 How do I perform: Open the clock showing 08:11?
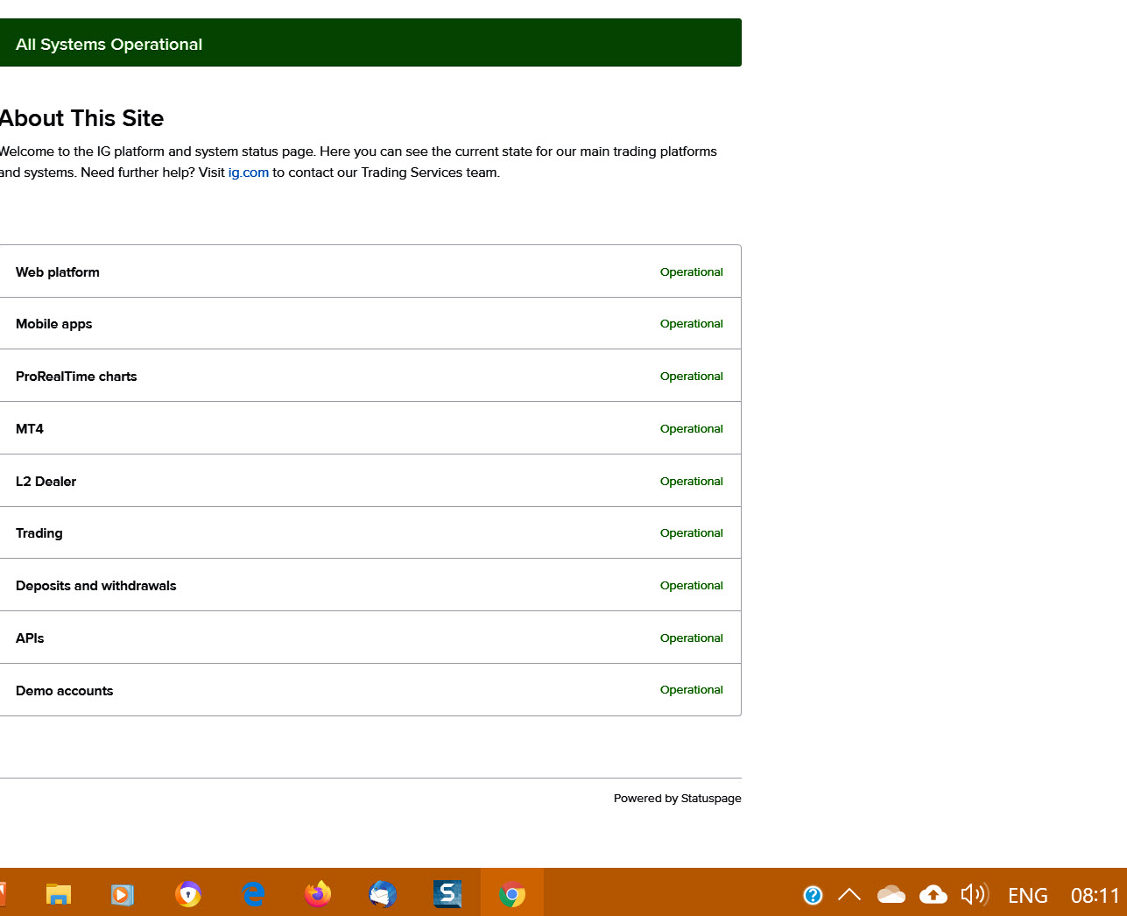[x=1095, y=896]
